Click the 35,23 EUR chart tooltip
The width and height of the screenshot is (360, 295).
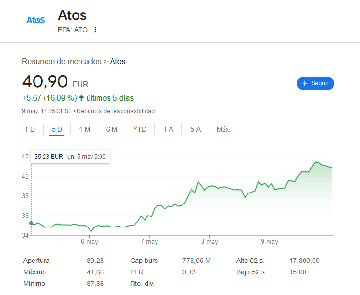[x=70, y=157]
